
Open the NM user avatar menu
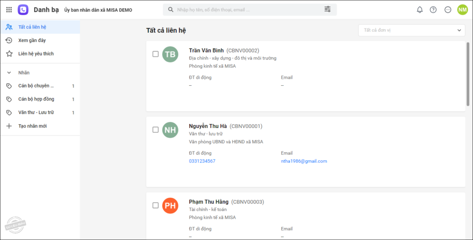point(462,10)
